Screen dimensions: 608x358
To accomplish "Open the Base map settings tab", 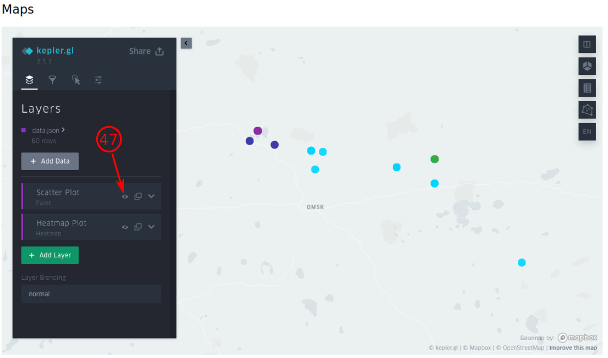I will tap(98, 80).
